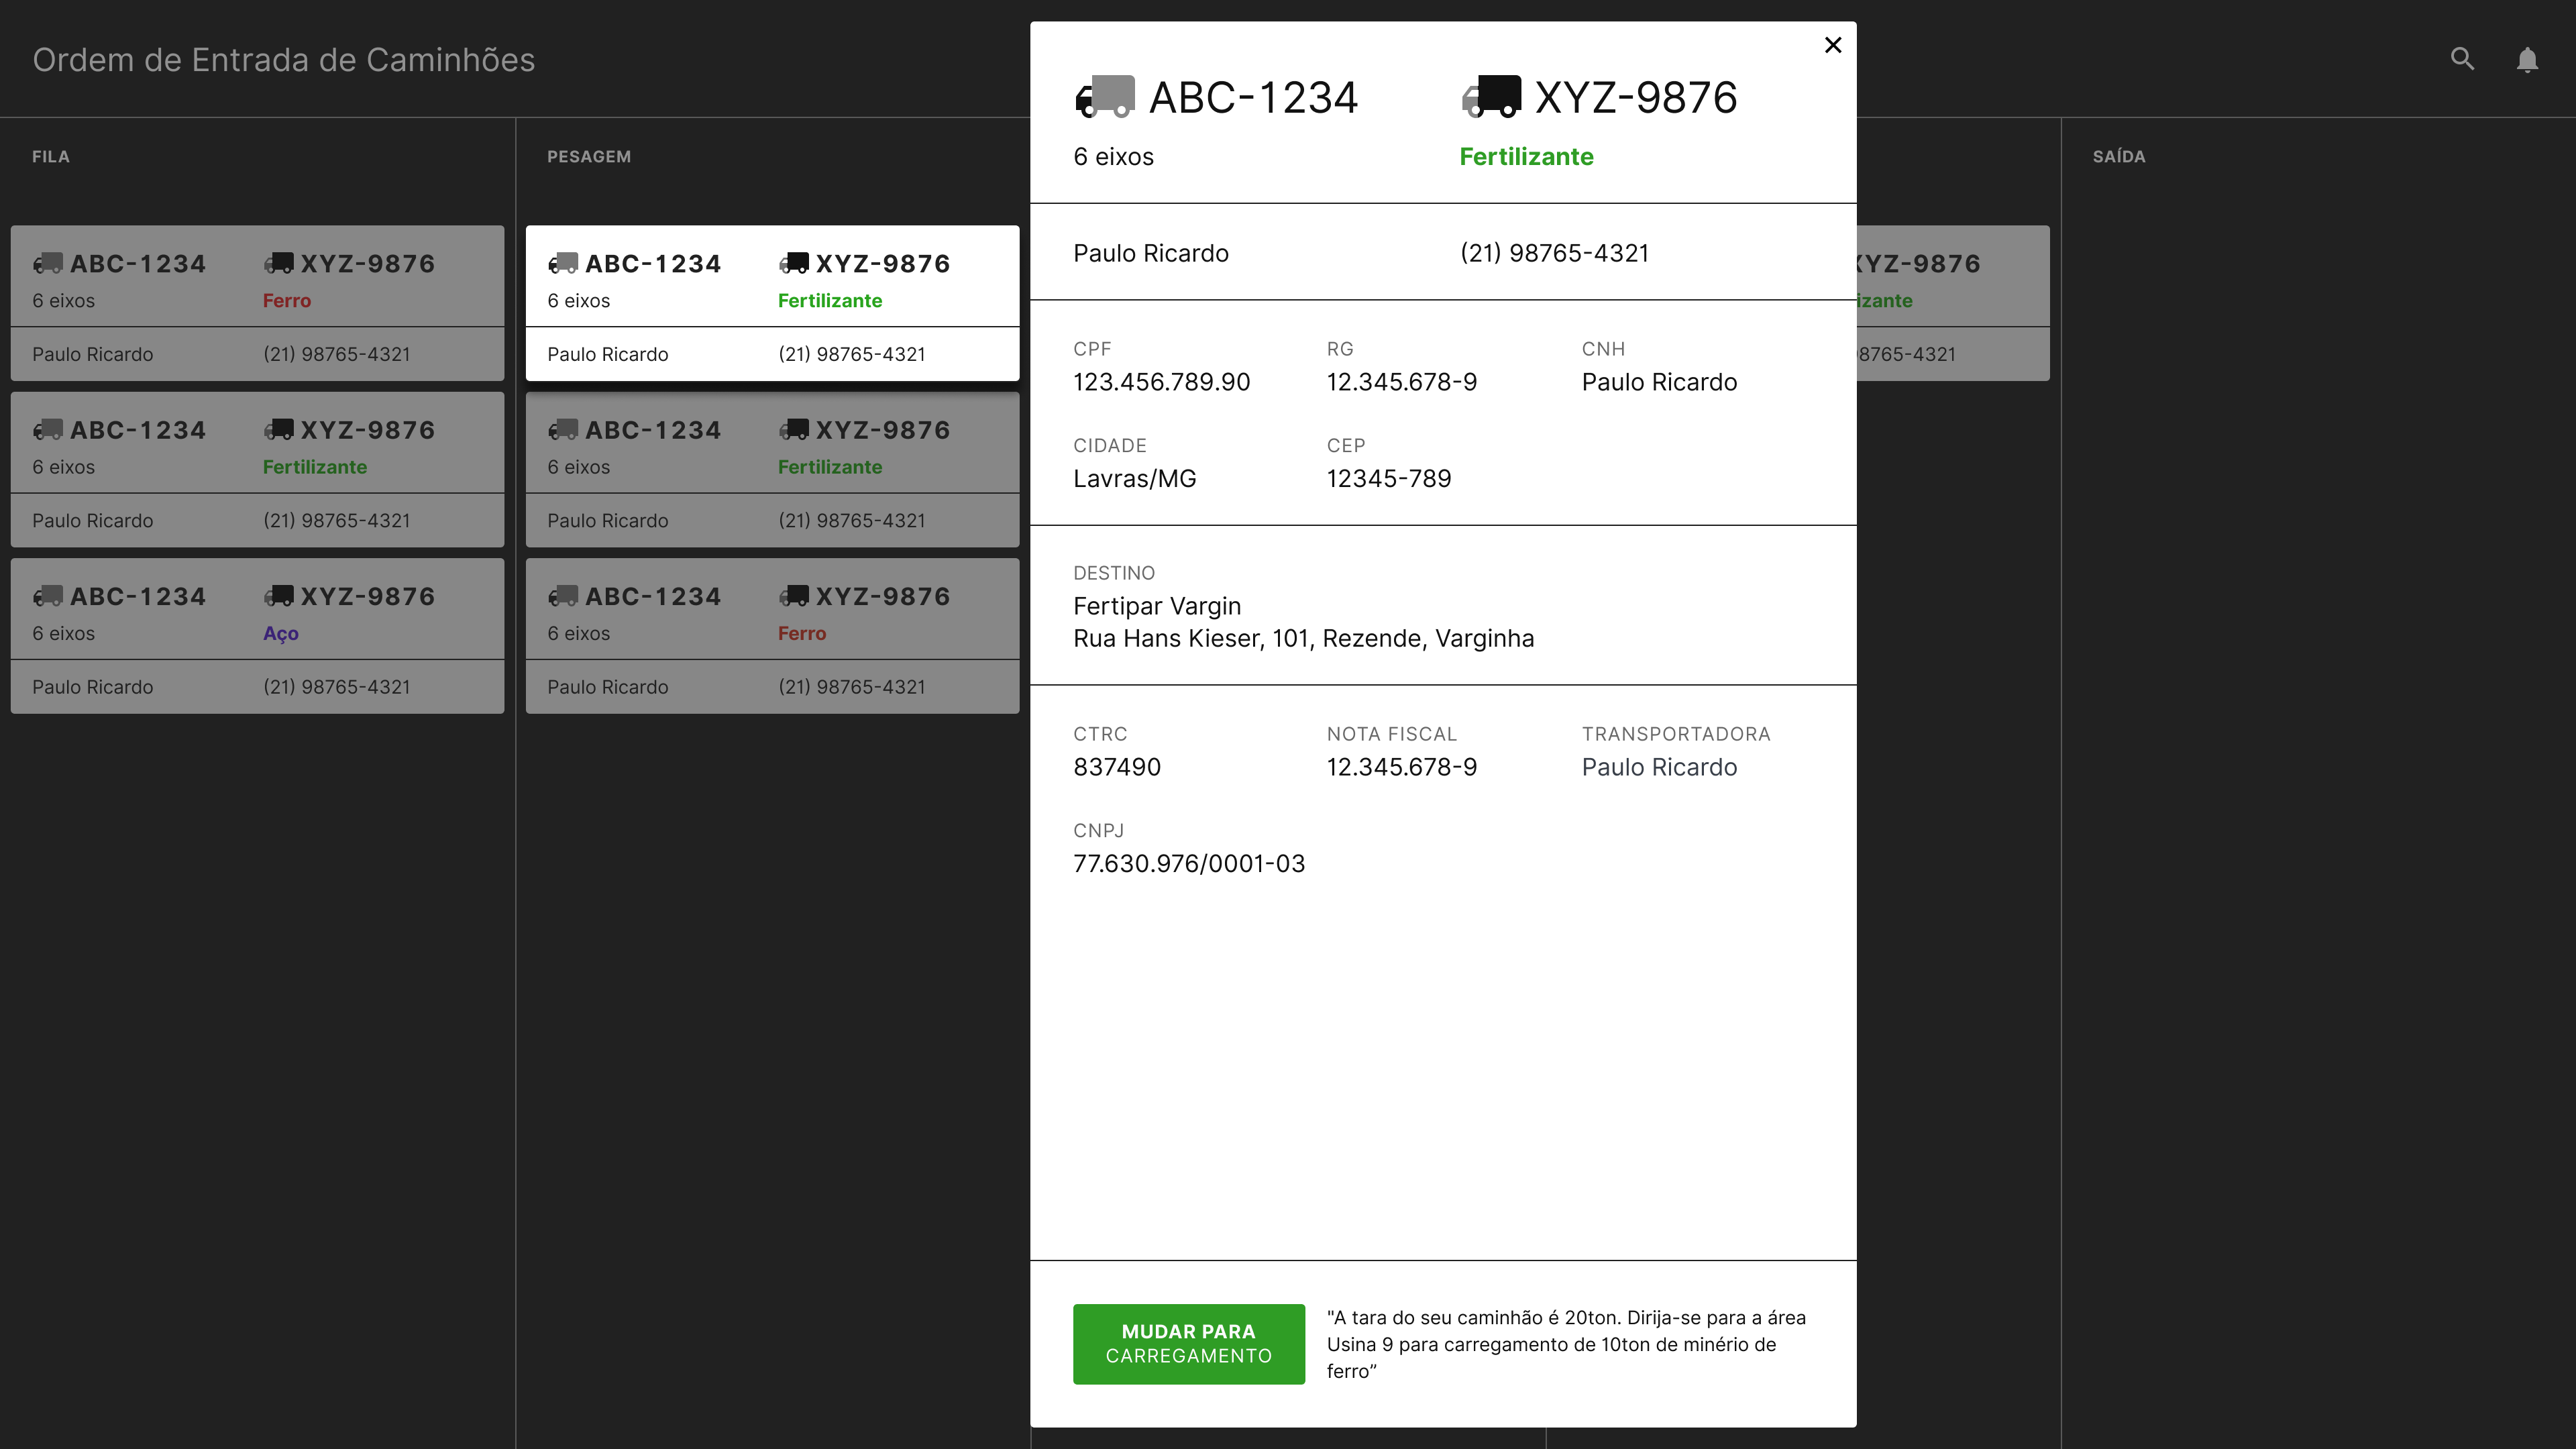Select the address Rua Hans Kieser line
Screen dimensions: 2576x1449
click(1304, 638)
